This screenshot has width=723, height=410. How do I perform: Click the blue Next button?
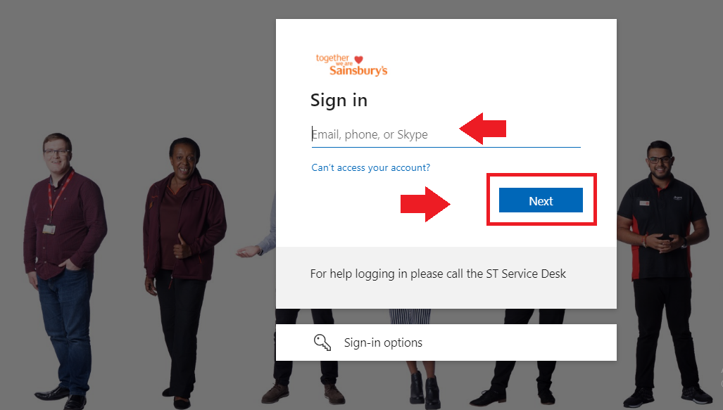541,200
